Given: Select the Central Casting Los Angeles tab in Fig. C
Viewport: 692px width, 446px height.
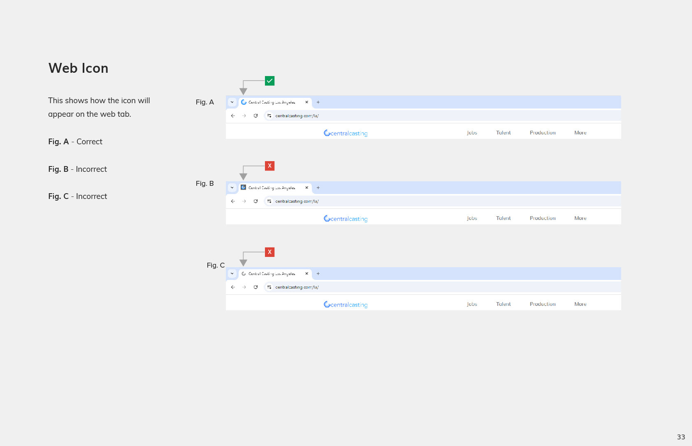Looking at the screenshot, I should [x=275, y=274].
